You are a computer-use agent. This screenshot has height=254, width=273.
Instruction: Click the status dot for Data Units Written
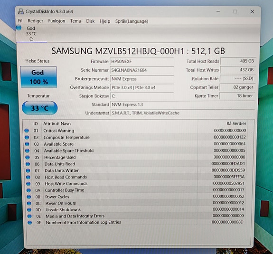coord(28,170)
